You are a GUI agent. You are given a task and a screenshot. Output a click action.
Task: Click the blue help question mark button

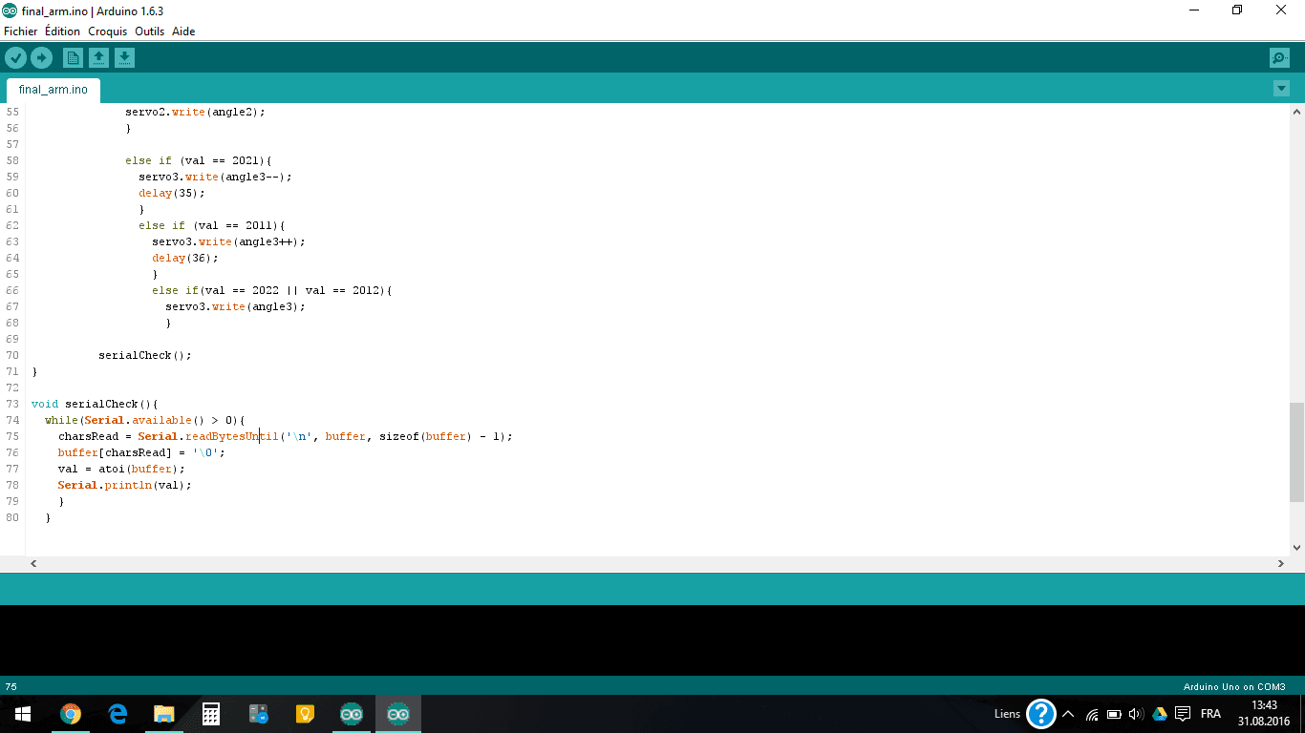coord(1040,713)
